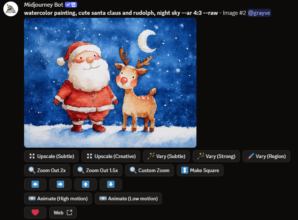Click the verified app badge
The image size is (298, 220).
[x=71, y=4]
